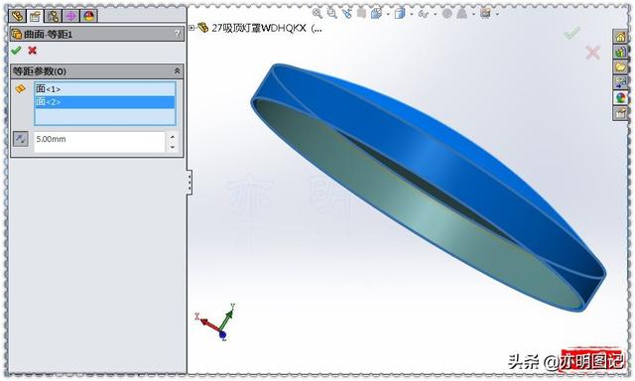
Task: Open the DimXpertManager tab with purple arrow
Action: [70, 16]
